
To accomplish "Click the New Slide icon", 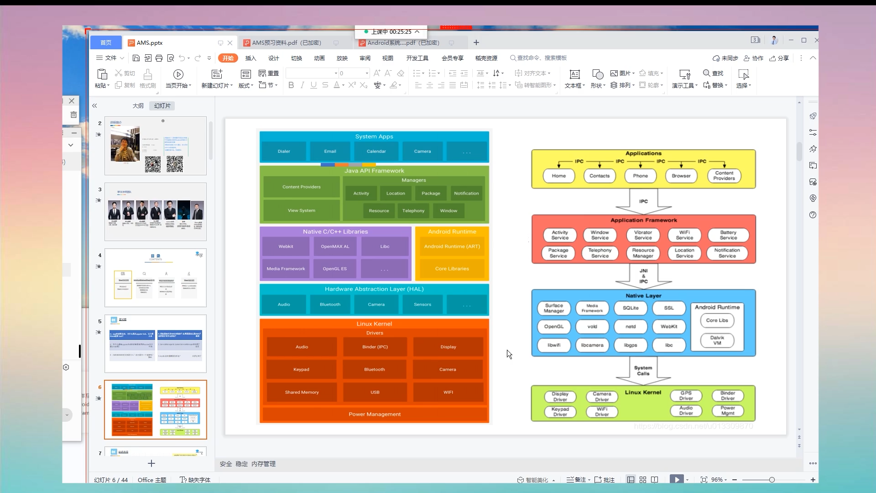I will pos(217,74).
